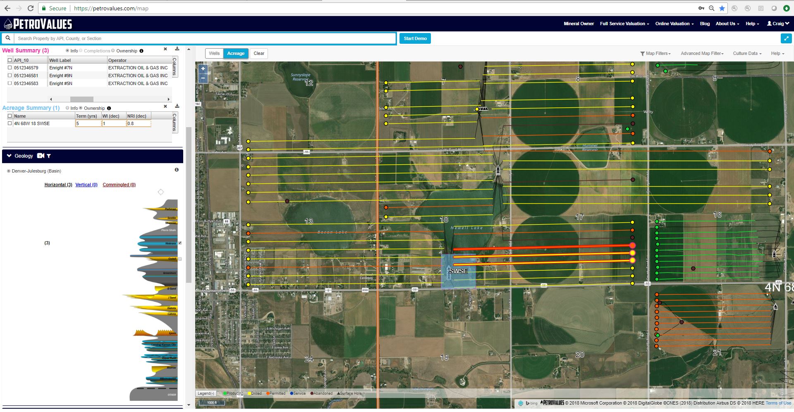Download the Well Summary table

coord(177,49)
